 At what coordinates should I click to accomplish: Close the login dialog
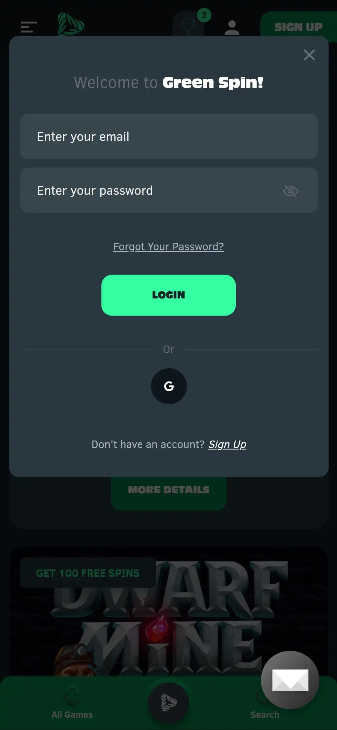coord(309,55)
